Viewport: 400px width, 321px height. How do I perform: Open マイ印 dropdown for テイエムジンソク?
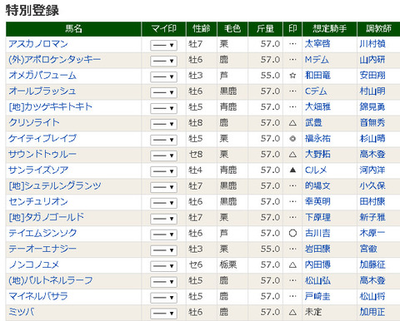pos(163,235)
